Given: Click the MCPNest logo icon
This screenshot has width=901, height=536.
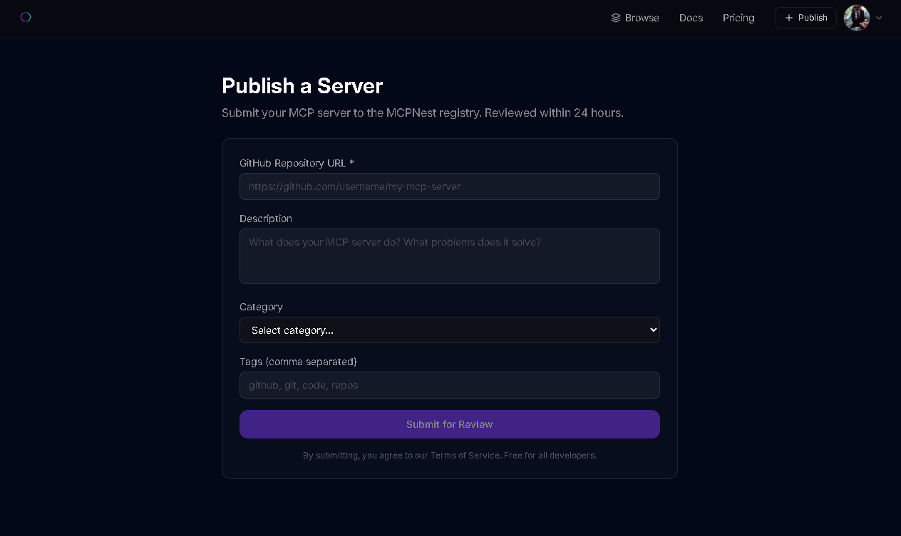Looking at the screenshot, I should pos(26,17).
